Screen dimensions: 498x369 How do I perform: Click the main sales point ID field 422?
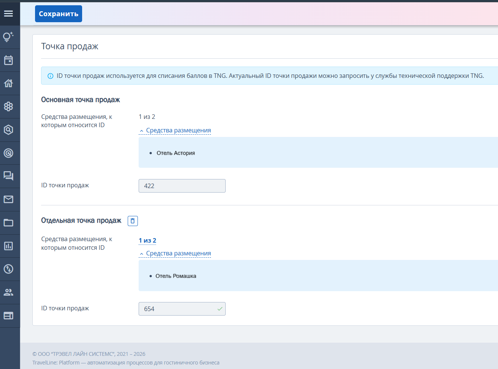click(182, 186)
